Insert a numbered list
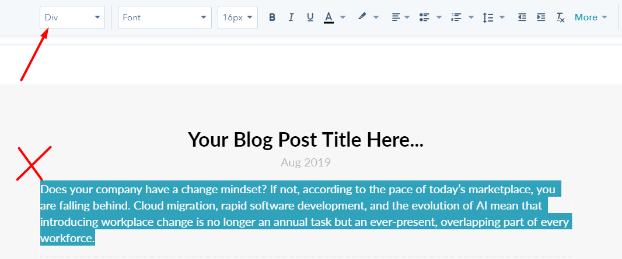Image resolution: width=622 pixels, height=259 pixels. tap(456, 17)
